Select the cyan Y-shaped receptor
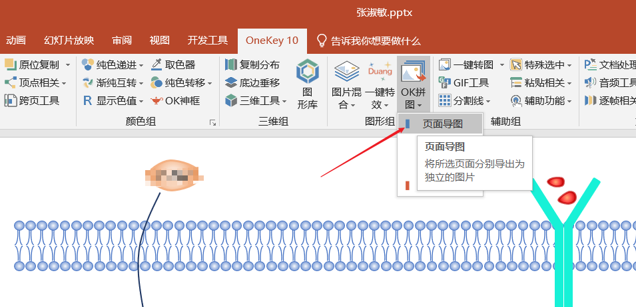 [x=564, y=243]
